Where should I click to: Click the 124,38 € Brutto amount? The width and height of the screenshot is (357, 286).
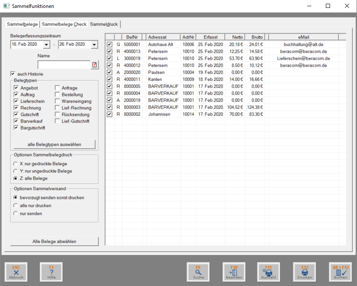(255, 107)
